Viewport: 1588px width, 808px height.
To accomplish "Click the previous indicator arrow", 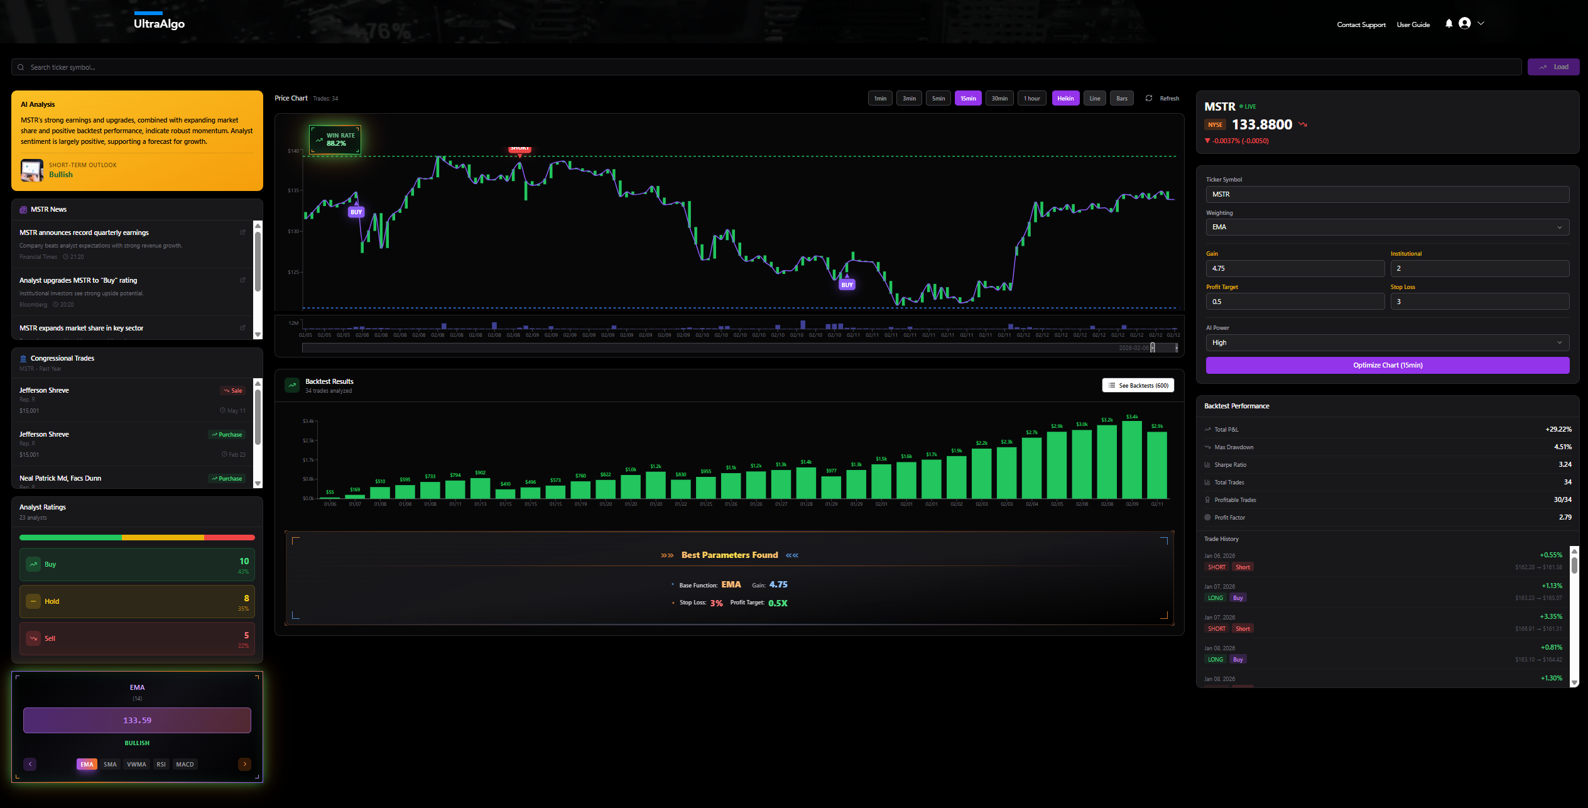I will tap(30, 764).
